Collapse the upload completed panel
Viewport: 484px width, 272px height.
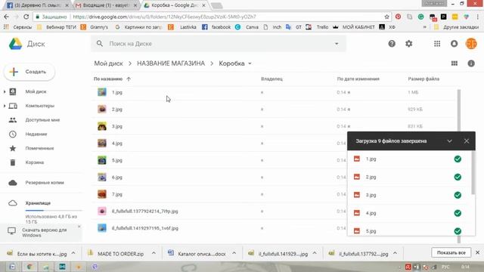(x=449, y=141)
